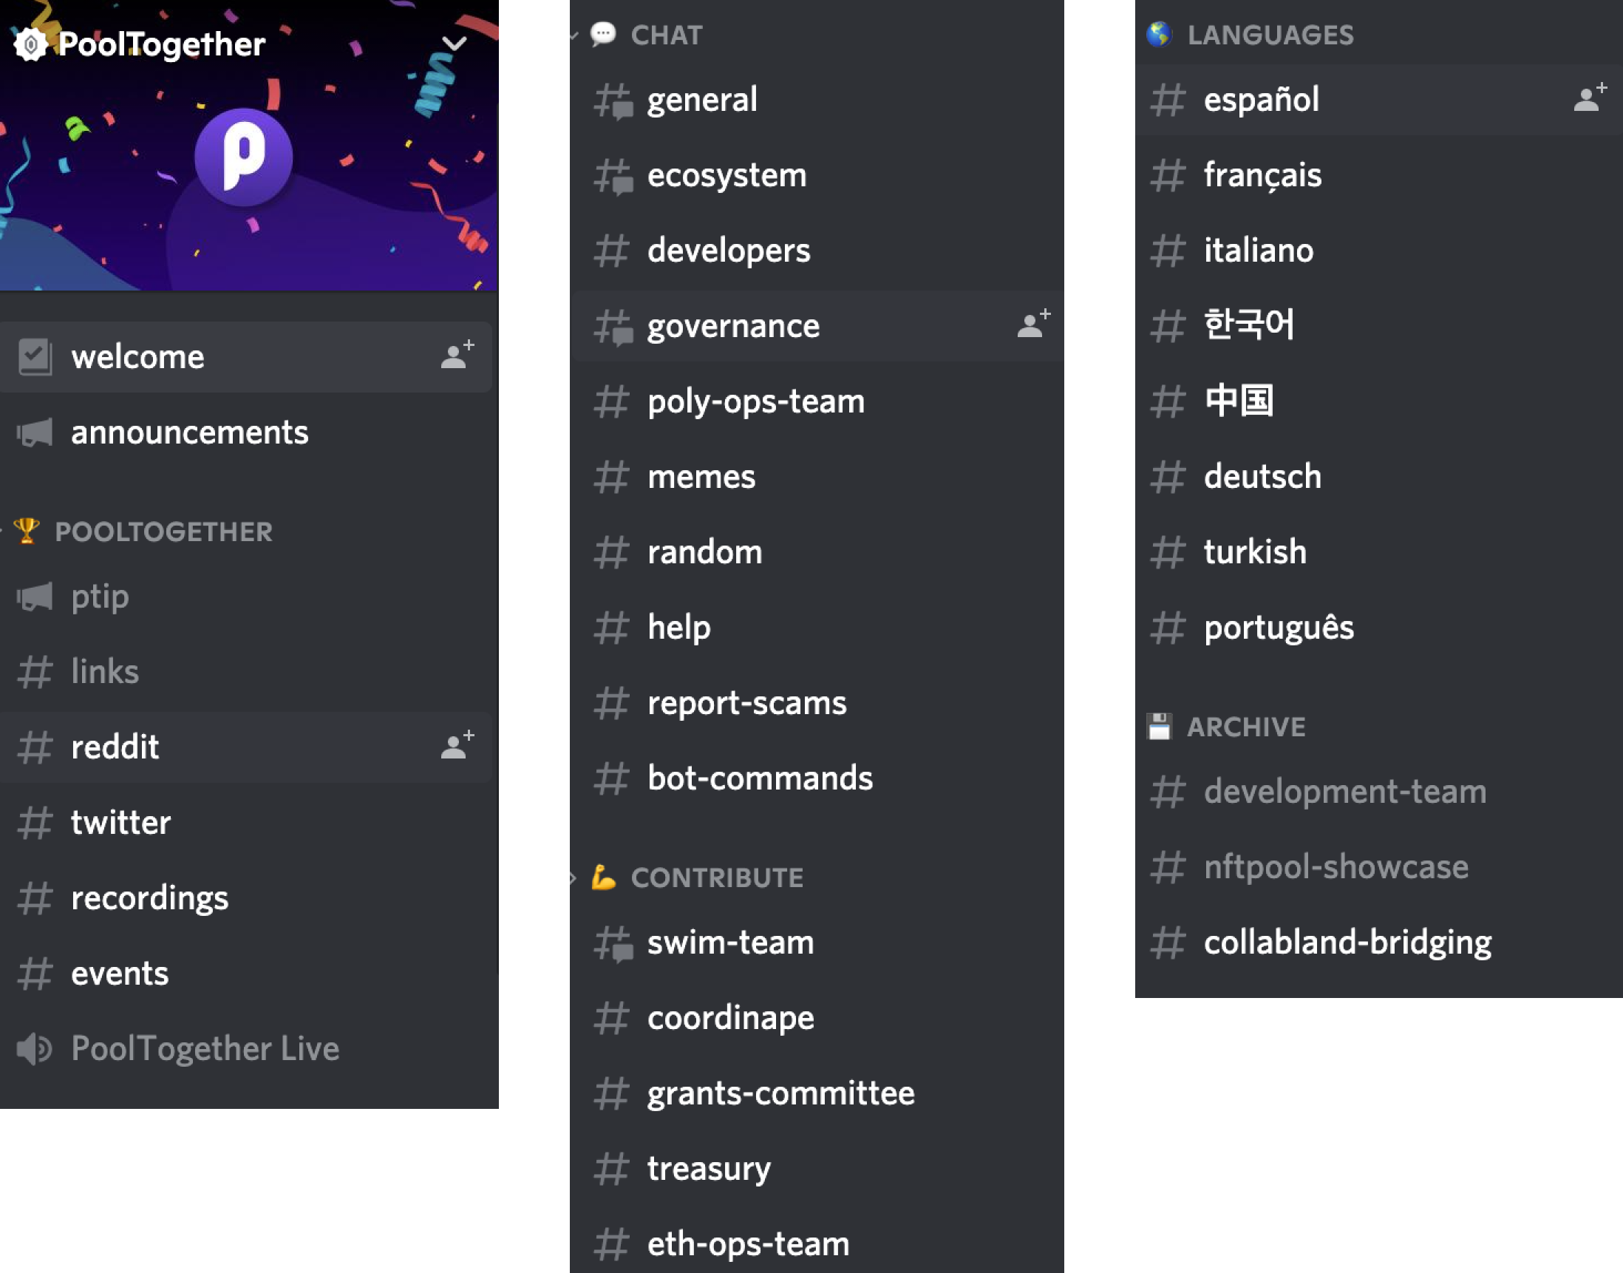1623x1273 pixels.
Task: Open the español channel
Action: (1378, 100)
